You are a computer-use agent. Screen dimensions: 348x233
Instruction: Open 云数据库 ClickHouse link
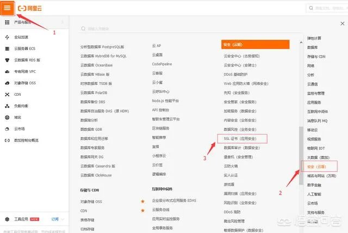coord(96,175)
